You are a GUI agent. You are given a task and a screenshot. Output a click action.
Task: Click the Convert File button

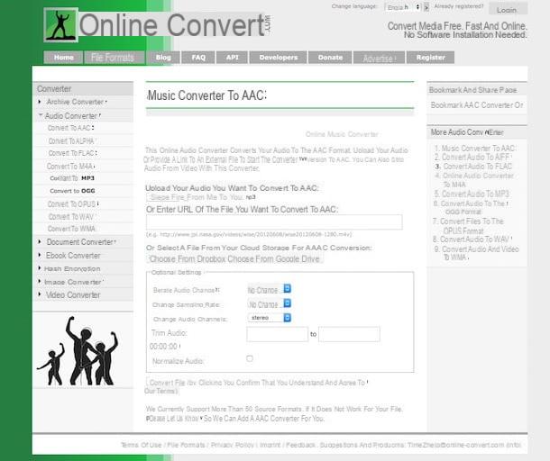click(167, 383)
